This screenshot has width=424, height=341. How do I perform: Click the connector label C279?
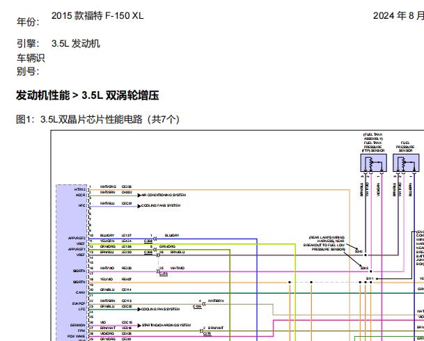(164, 273)
